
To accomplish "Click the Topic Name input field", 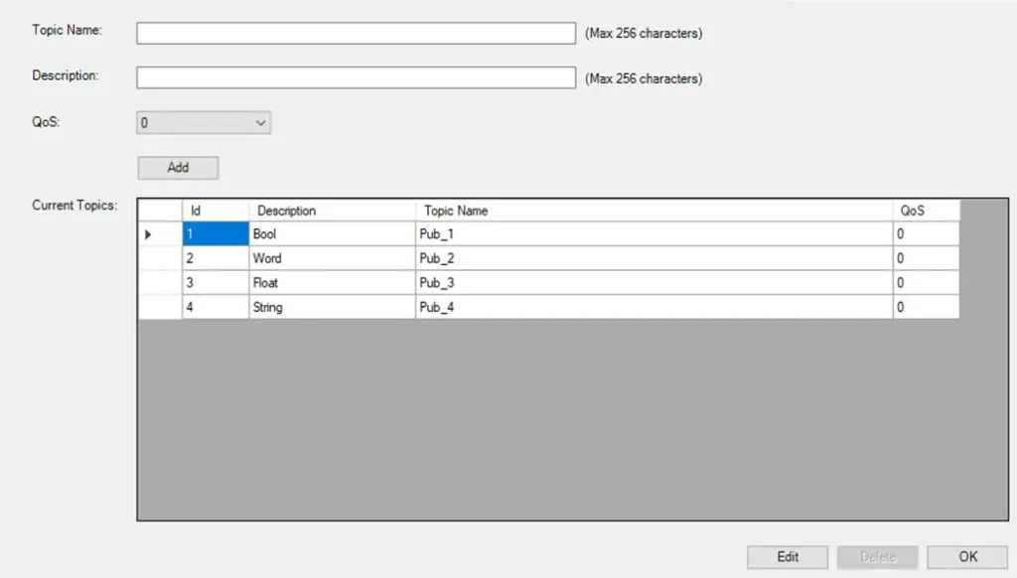I will [356, 33].
